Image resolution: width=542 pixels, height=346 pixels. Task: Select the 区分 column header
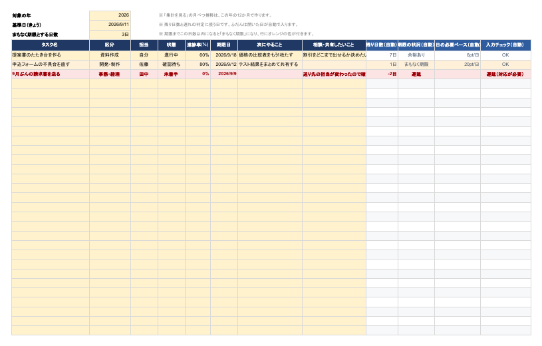(x=110, y=45)
